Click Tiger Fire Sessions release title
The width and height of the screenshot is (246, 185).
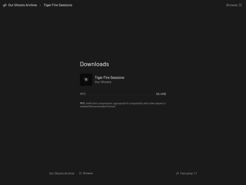click(x=109, y=78)
